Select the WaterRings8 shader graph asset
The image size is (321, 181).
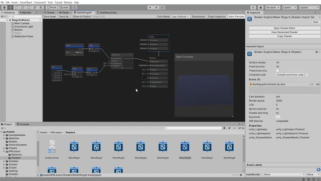[229, 149]
